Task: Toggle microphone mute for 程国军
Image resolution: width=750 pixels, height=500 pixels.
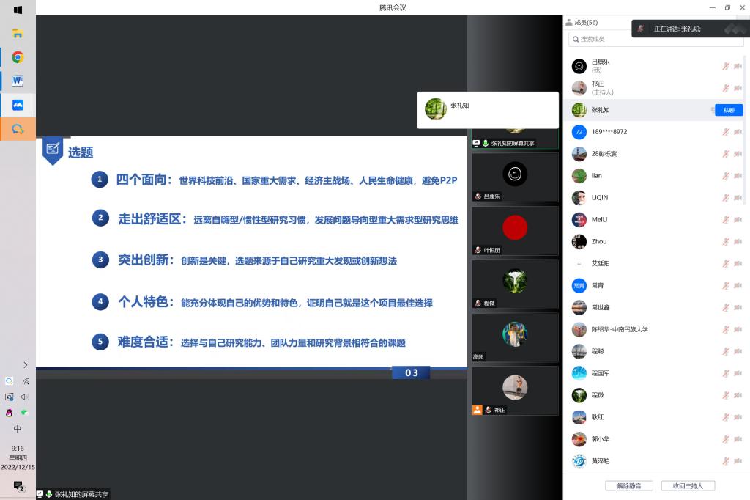Action: tap(726, 373)
